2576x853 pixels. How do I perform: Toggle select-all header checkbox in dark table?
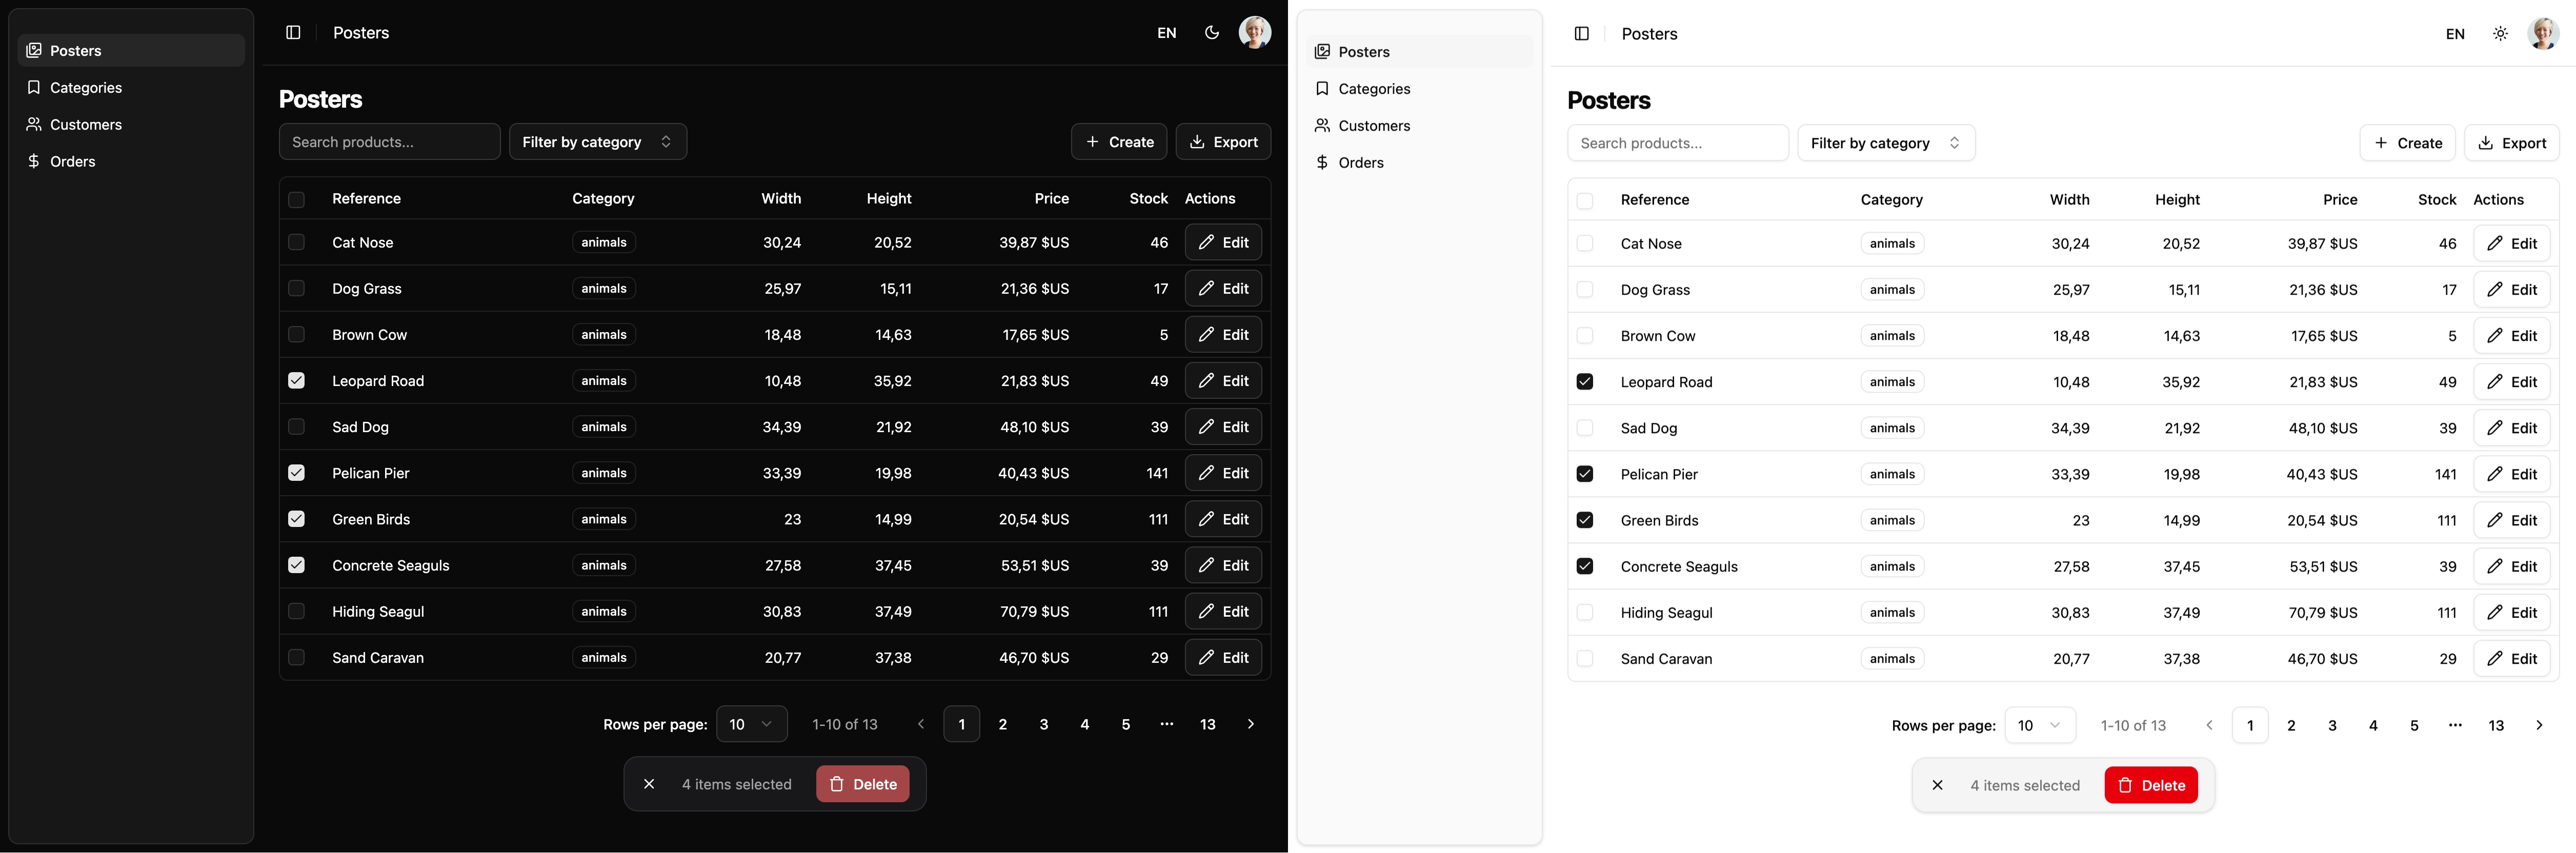point(296,199)
